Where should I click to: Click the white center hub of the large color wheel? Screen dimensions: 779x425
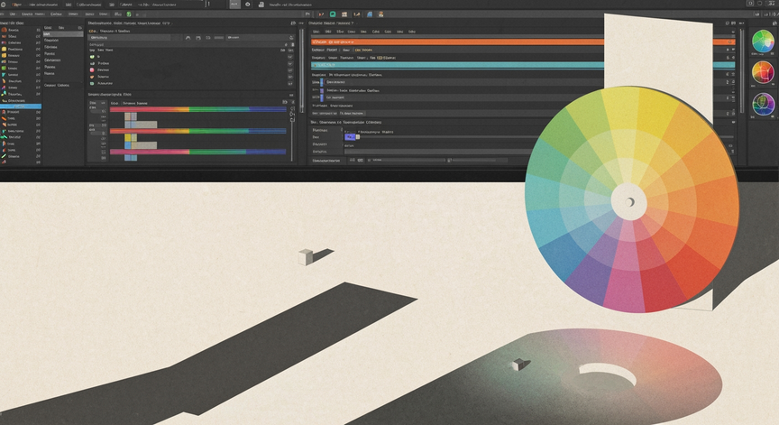[x=629, y=202]
